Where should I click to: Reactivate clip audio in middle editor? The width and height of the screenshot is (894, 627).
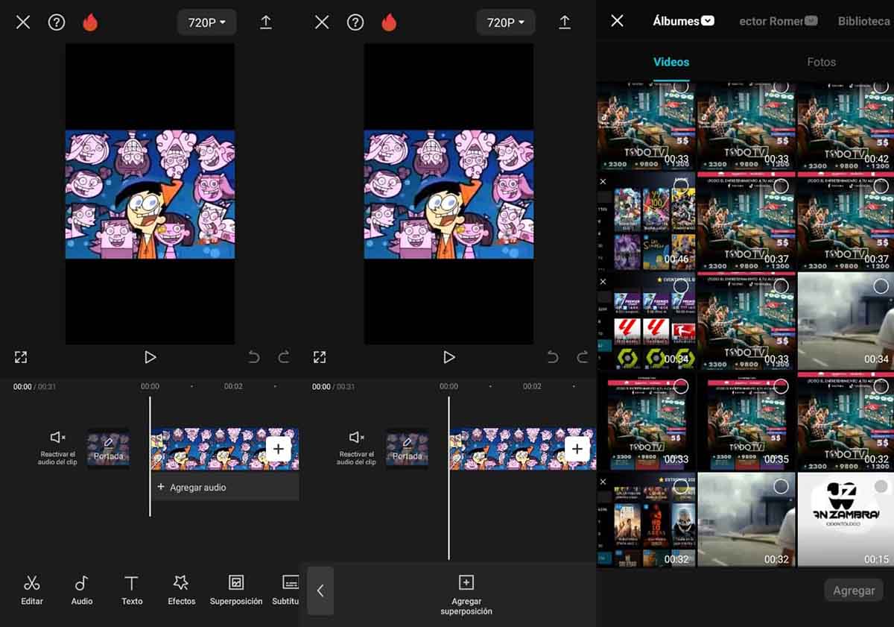pyautogui.click(x=357, y=447)
